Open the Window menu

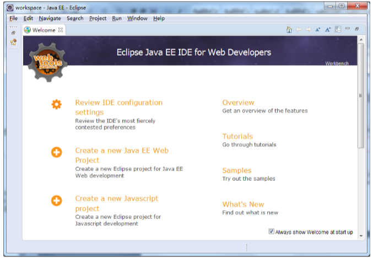coord(137,18)
